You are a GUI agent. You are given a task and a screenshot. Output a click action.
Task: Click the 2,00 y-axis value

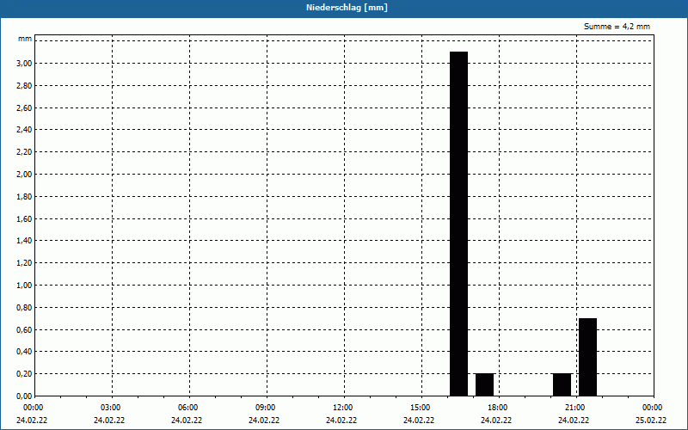coord(24,175)
